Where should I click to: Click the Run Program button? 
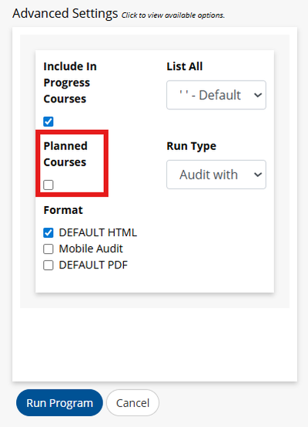point(59,402)
